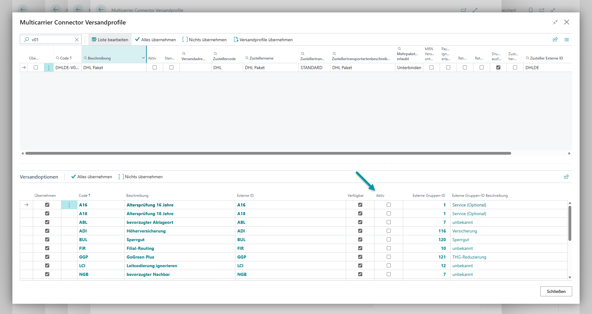This screenshot has height=314, width=592.
Task: Uncheck Verfügbar for the BUL Sperrgut row
Action: (x=360, y=240)
